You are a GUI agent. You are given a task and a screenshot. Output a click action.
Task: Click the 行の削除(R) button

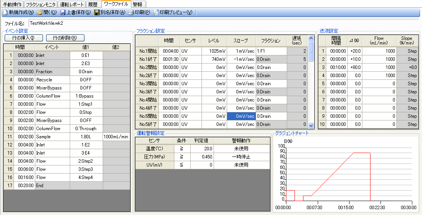point(65,38)
